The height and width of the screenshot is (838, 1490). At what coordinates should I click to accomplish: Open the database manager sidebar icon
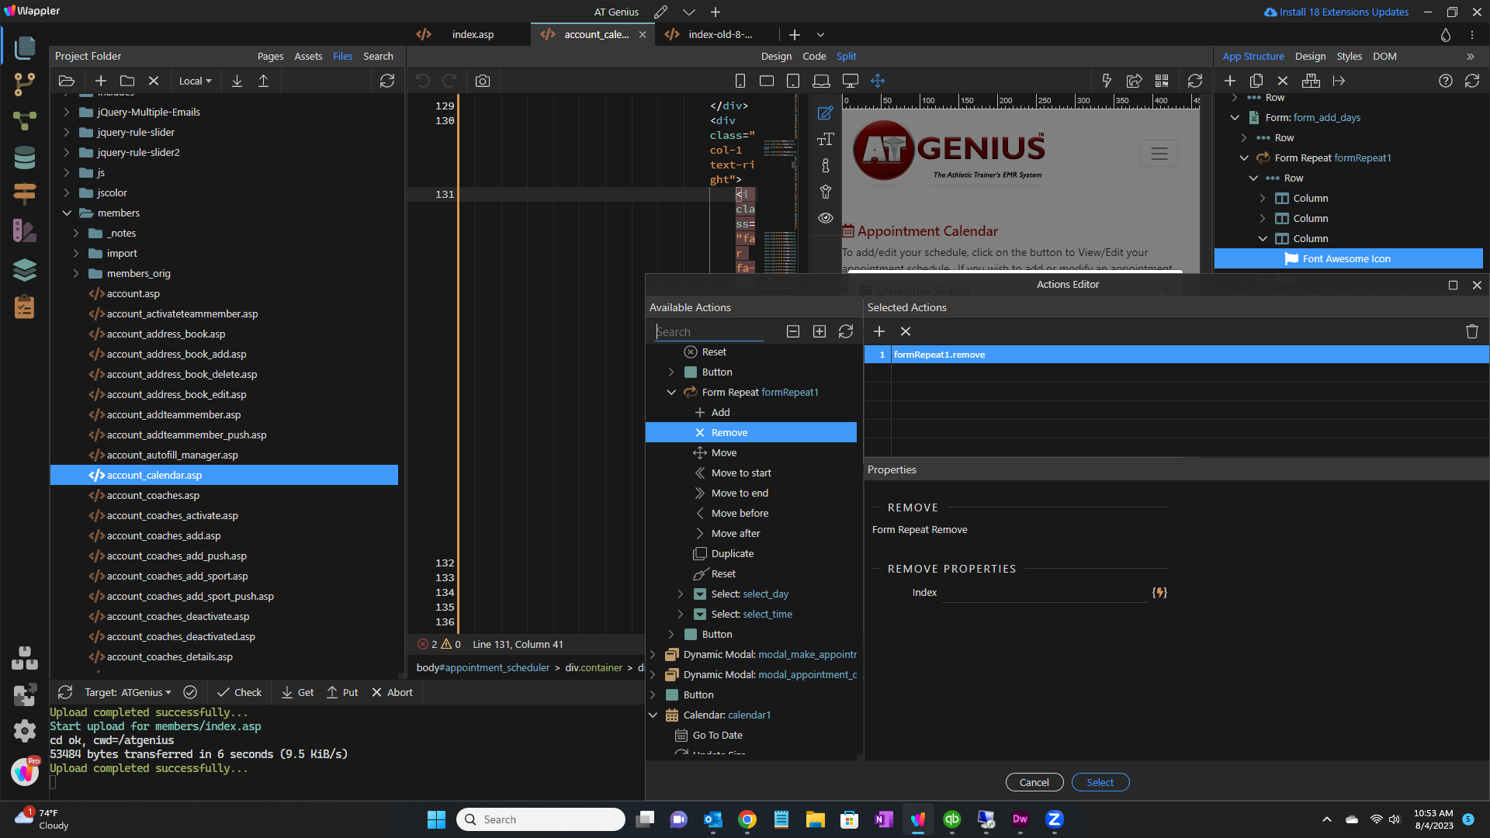click(x=25, y=158)
